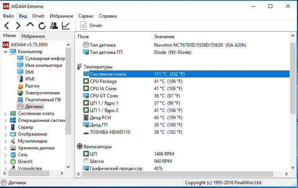Click the Xbox icon beside DirectX

point(13,162)
